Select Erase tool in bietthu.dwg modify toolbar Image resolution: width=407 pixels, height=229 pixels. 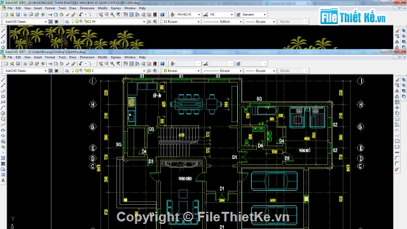coord(397,80)
